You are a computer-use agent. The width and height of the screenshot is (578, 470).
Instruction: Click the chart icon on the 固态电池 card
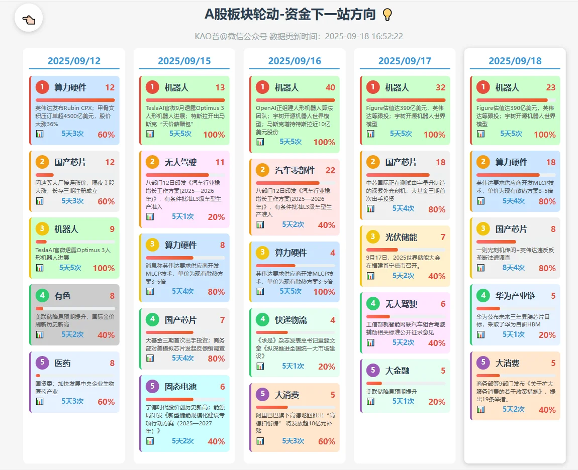pyautogui.click(x=150, y=441)
